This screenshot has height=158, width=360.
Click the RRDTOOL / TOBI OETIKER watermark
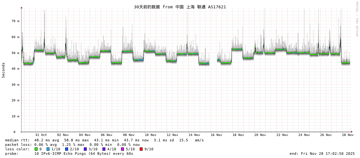point(356,19)
